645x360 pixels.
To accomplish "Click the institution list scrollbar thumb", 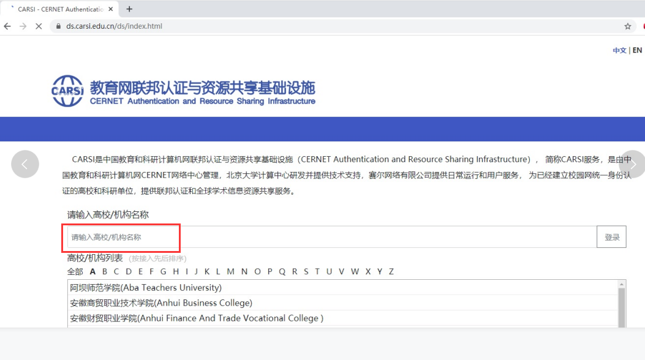I will (x=622, y=308).
